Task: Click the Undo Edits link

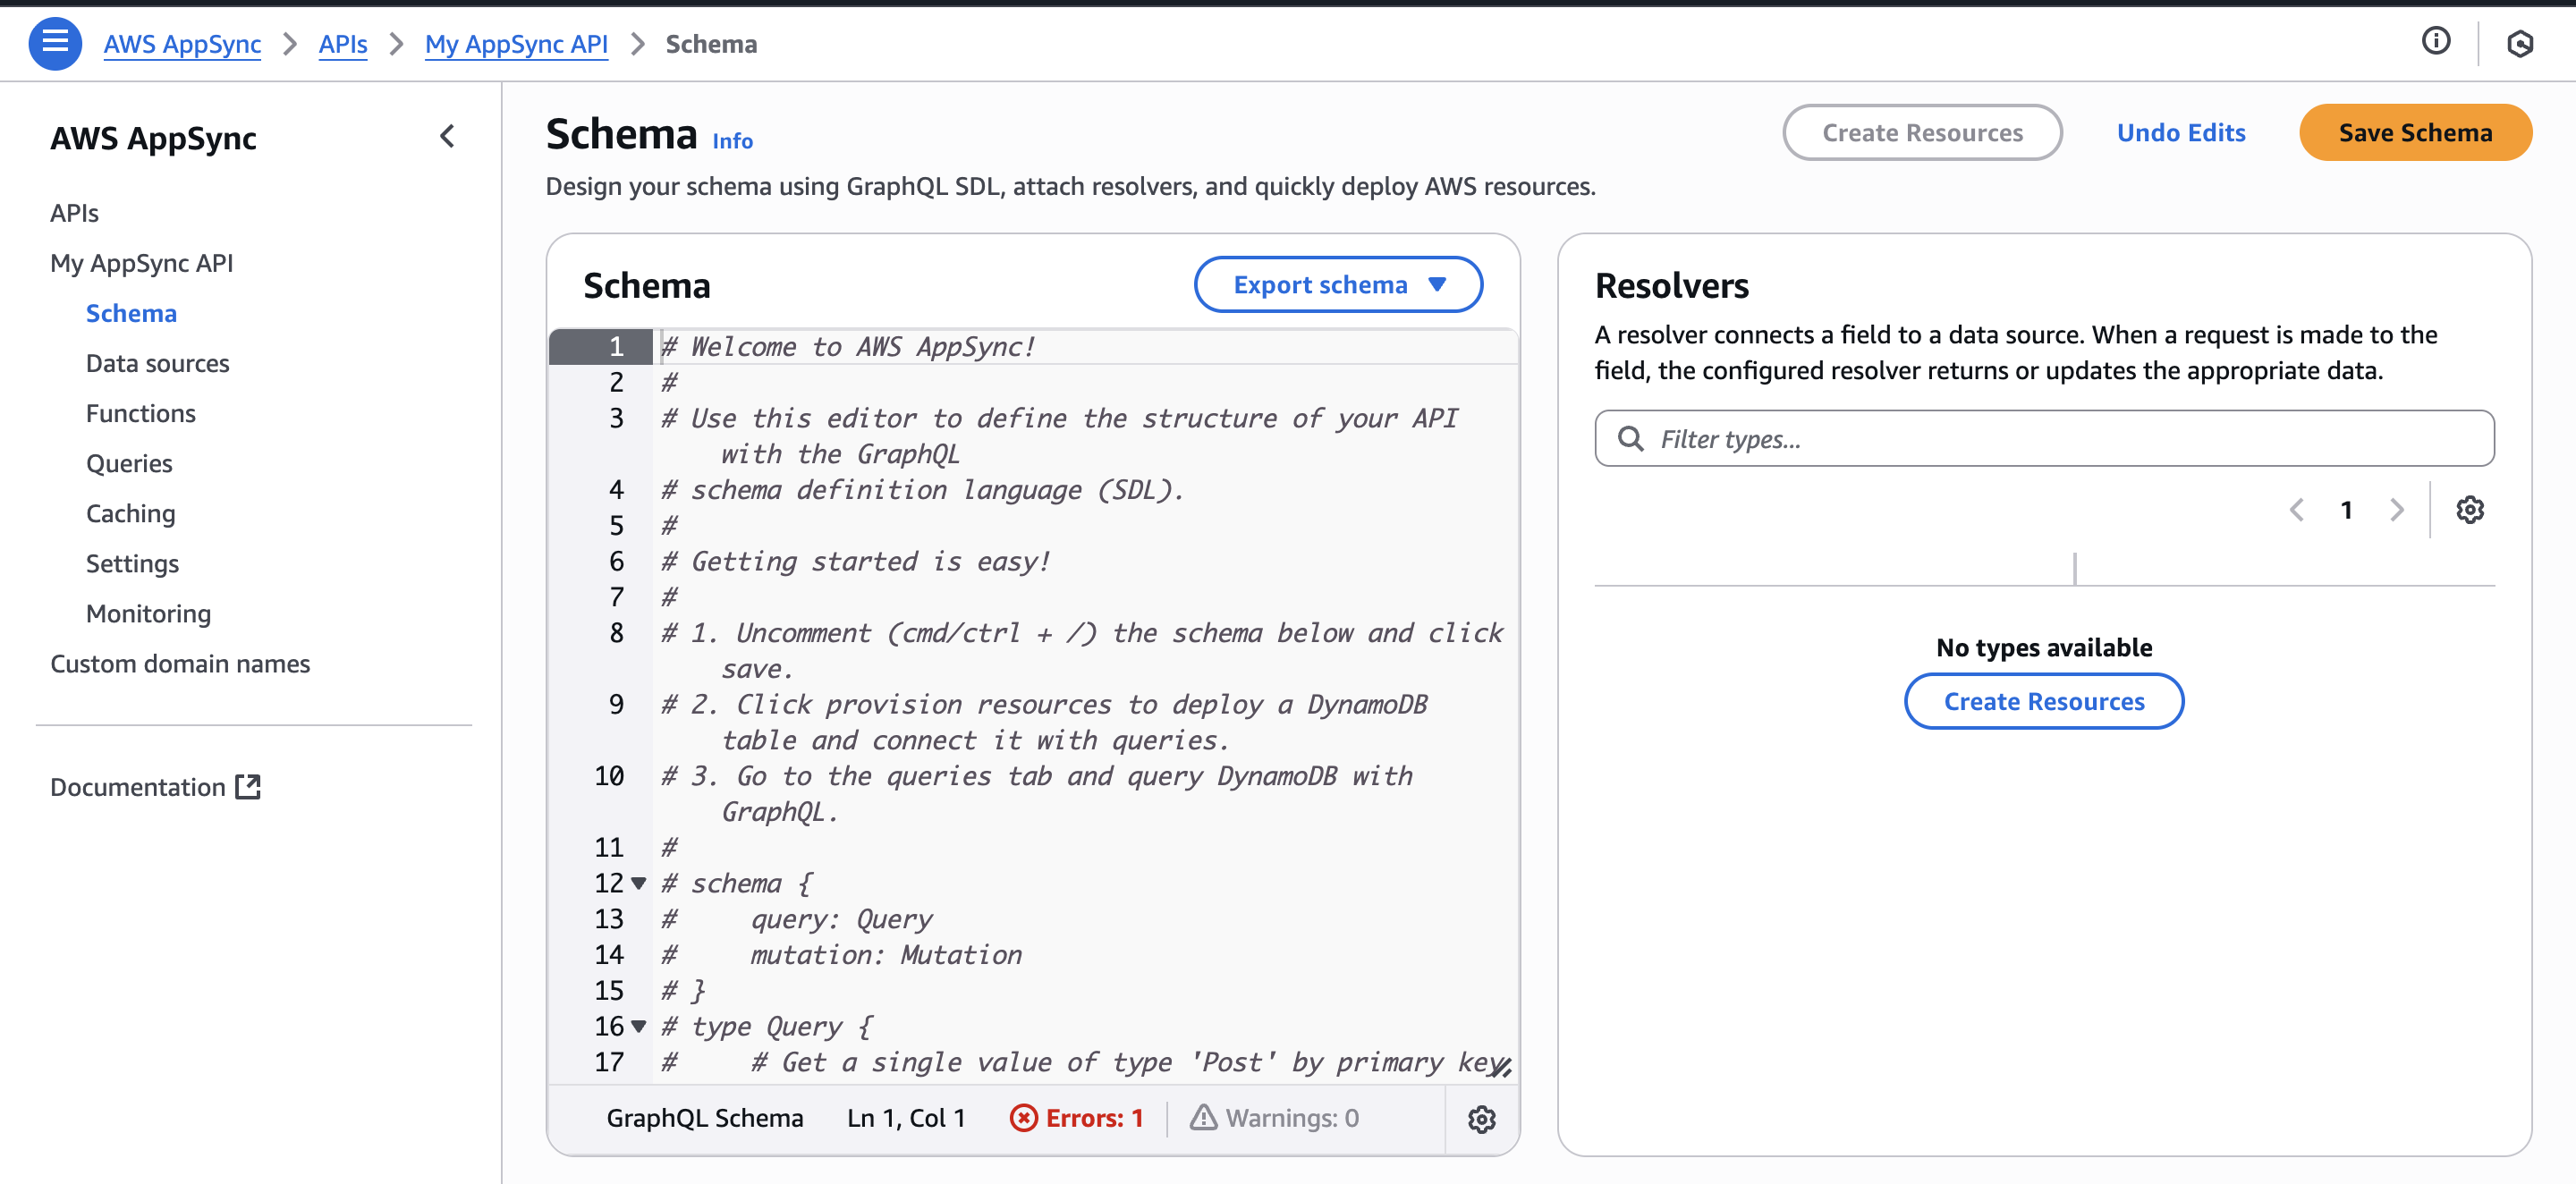Action: (x=2180, y=133)
